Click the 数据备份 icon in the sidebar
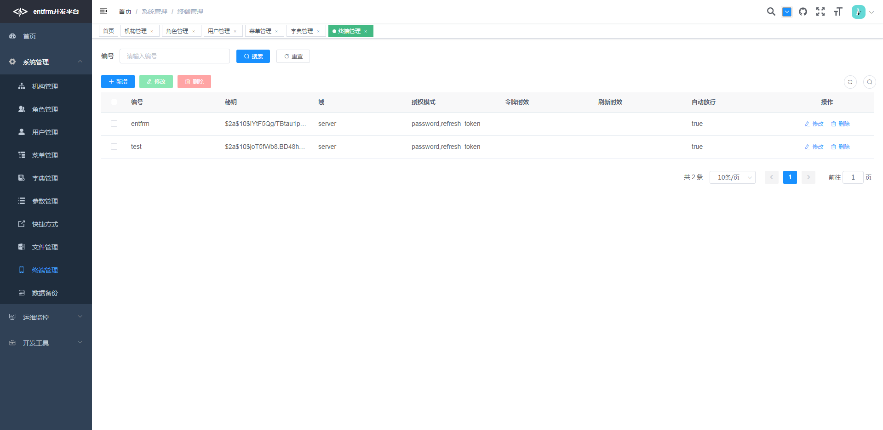This screenshot has height=430, width=883. 22,293
